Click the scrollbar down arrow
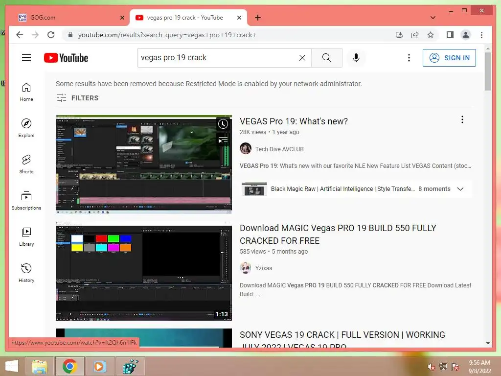Viewport: 501px width, 376px height. click(x=488, y=343)
